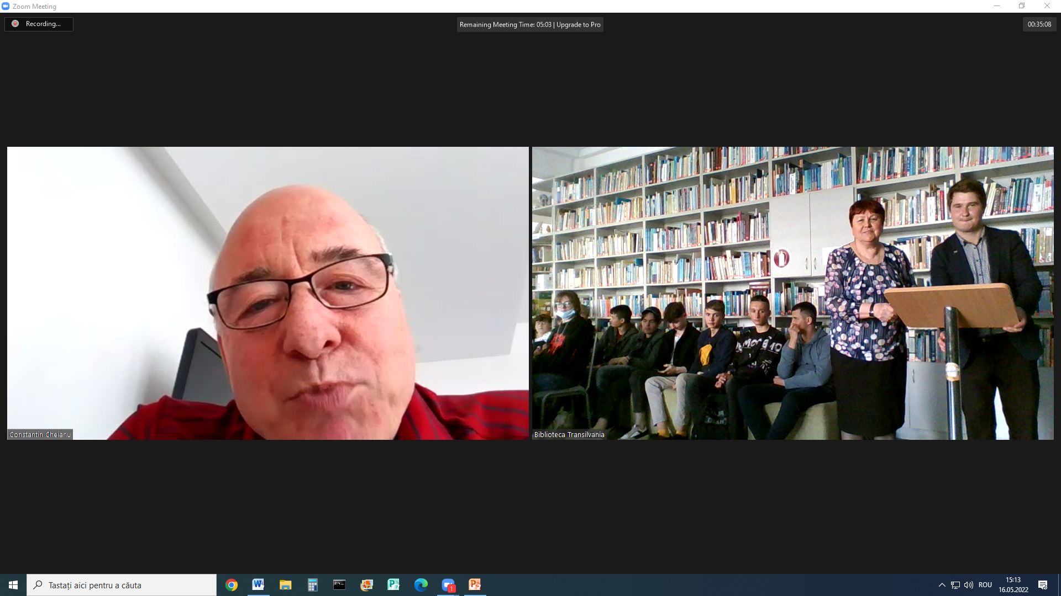
Task: Click the taskbar search box
Action: (122, 585)
